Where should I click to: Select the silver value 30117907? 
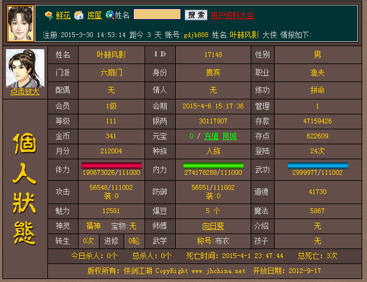(x=213, y=122)
